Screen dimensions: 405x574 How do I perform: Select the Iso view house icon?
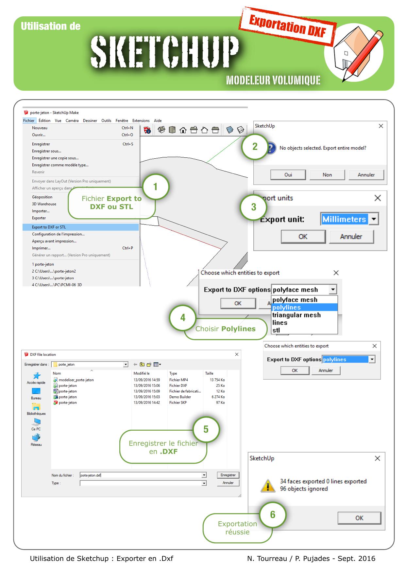point(161,130)
